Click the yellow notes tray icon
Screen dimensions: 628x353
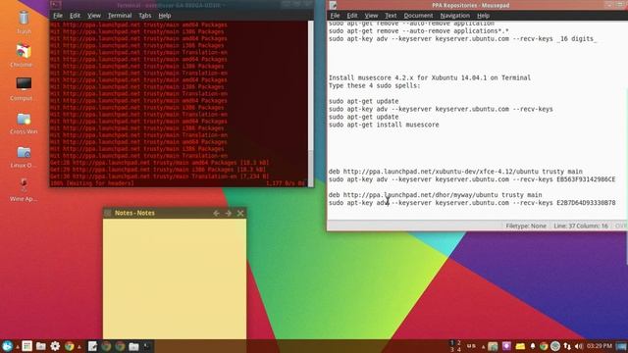[x=520, y=346]
